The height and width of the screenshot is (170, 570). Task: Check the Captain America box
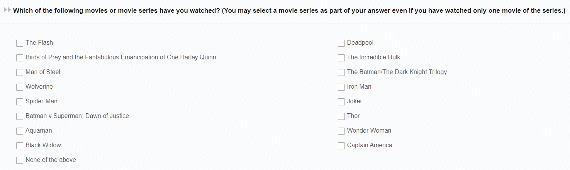tap(341, 146)
